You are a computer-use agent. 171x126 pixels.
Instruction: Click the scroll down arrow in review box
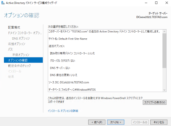point(164,90)
